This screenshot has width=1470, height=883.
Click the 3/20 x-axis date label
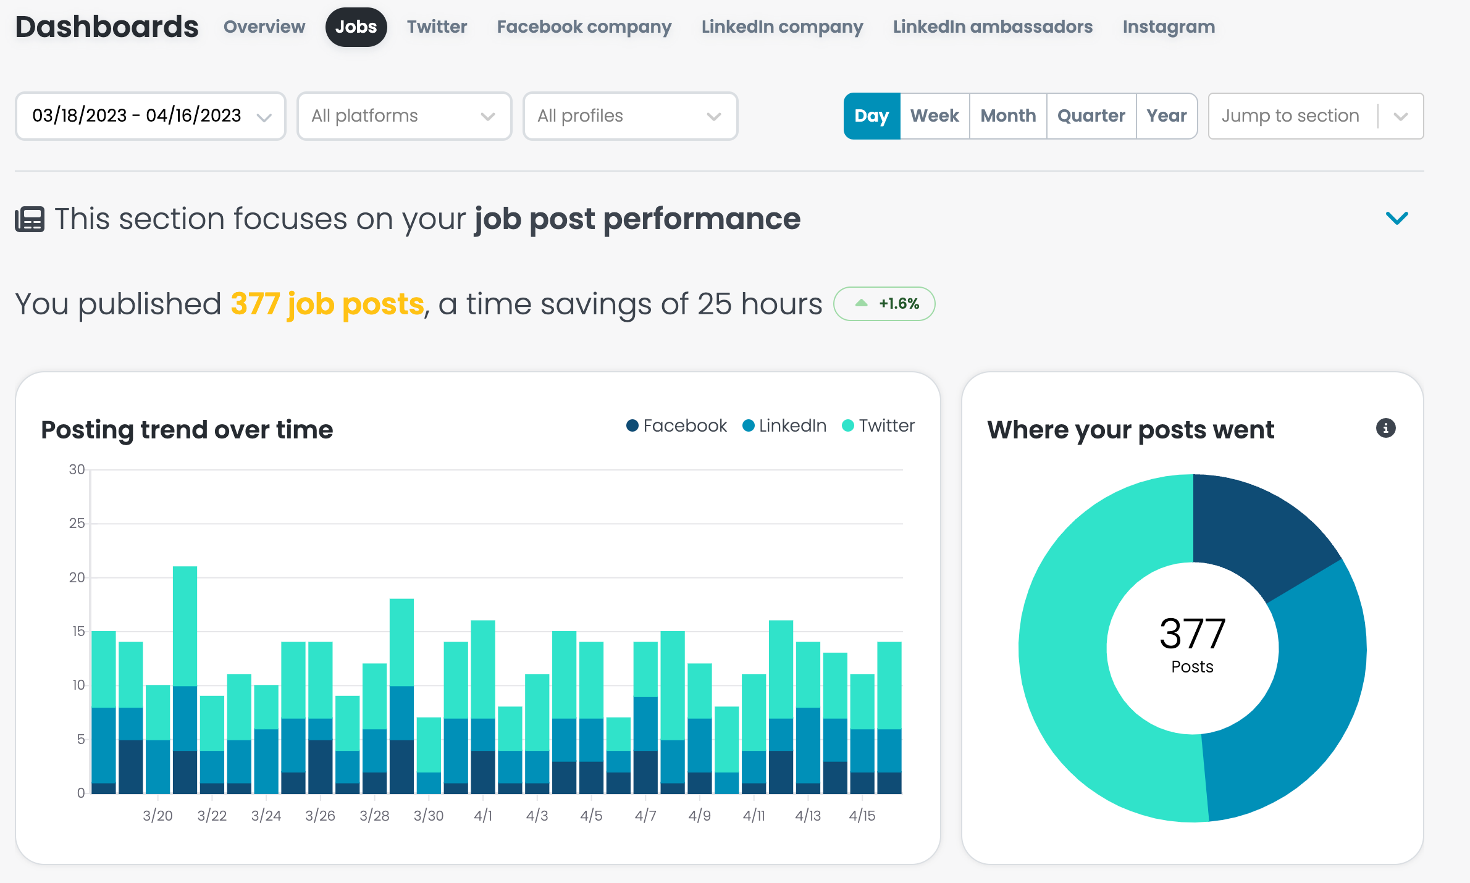click(157, 816)
